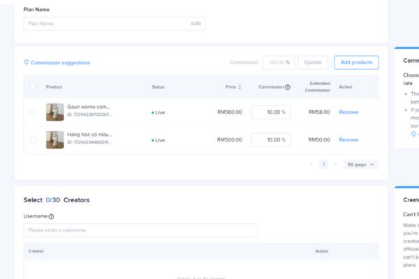Screen dimensions: 419x279
Task: Open the Hàng hóa có màu product thumbnail
Action: tap(55, 139)
